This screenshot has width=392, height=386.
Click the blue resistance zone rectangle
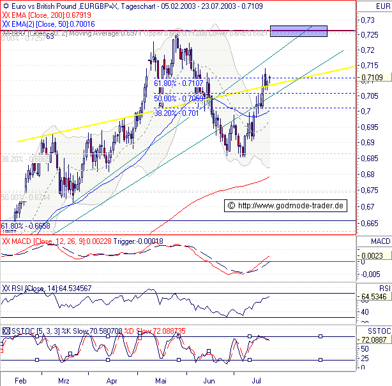pyautogui.click(x=298, y=31)
